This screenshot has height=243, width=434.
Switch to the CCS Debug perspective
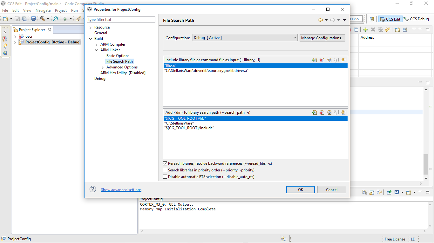(x=417, y=19)
